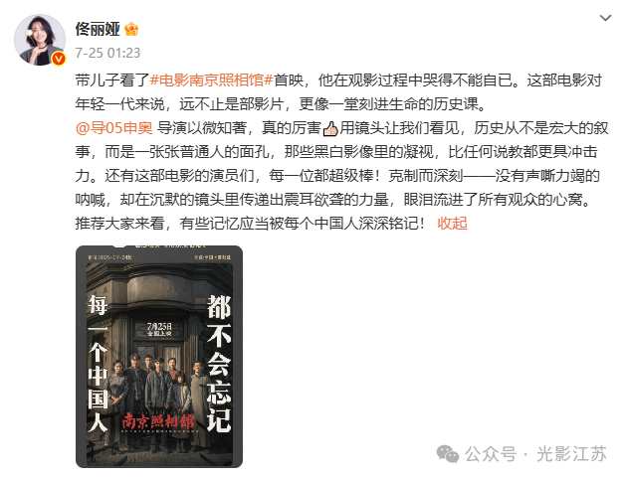Open the @导05申奥 mention
627x479 pixels.
pyautogui.click(x=114, y=128)
